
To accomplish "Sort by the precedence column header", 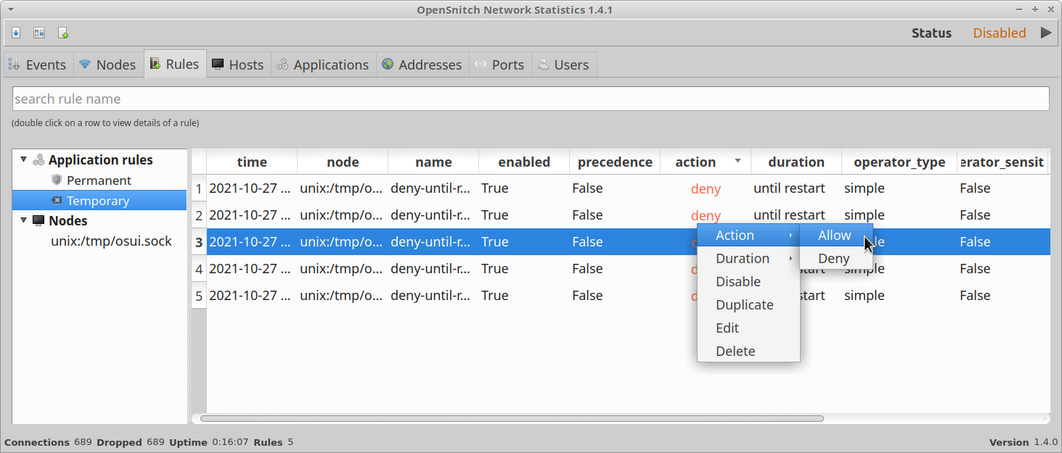I will [615, 162].
